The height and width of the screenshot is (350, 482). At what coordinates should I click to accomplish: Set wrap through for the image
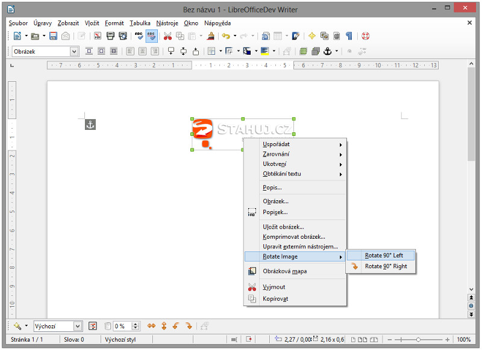[x=114, y=52]
